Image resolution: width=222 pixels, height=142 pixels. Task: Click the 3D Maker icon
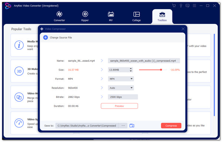coord(19,71)
